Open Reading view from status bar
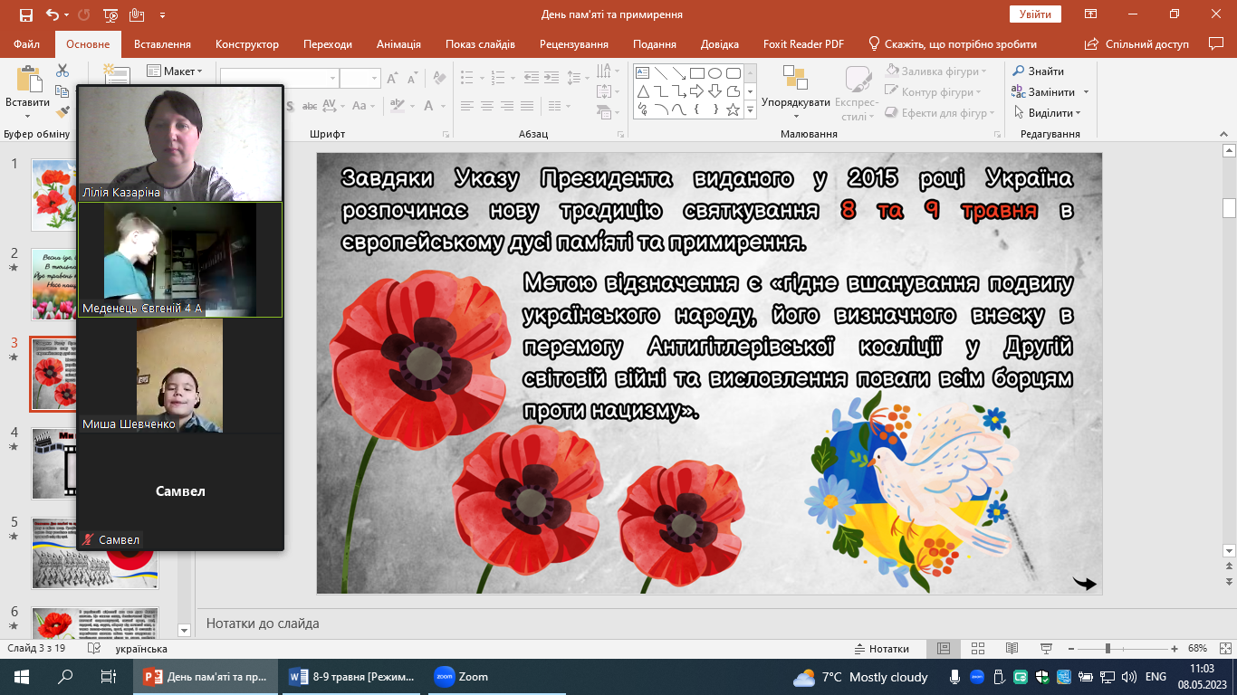The height and width of the screenshot is (695, 1237). [1012, 649]
